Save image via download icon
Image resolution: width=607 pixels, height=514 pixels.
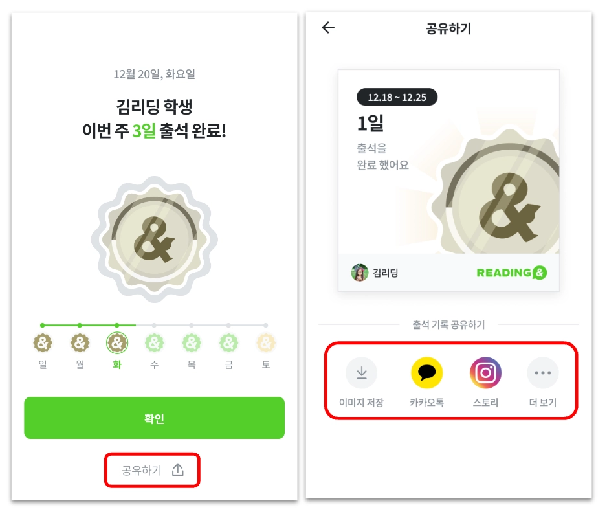361,373
